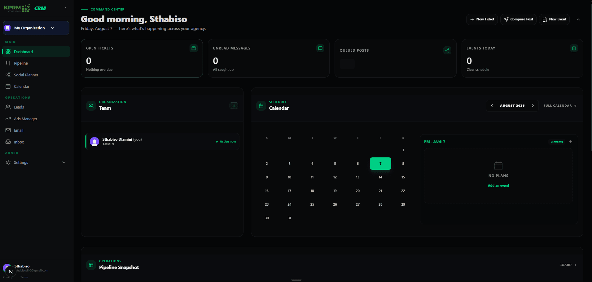Select August 10 in the calendar

click(290, 177)
